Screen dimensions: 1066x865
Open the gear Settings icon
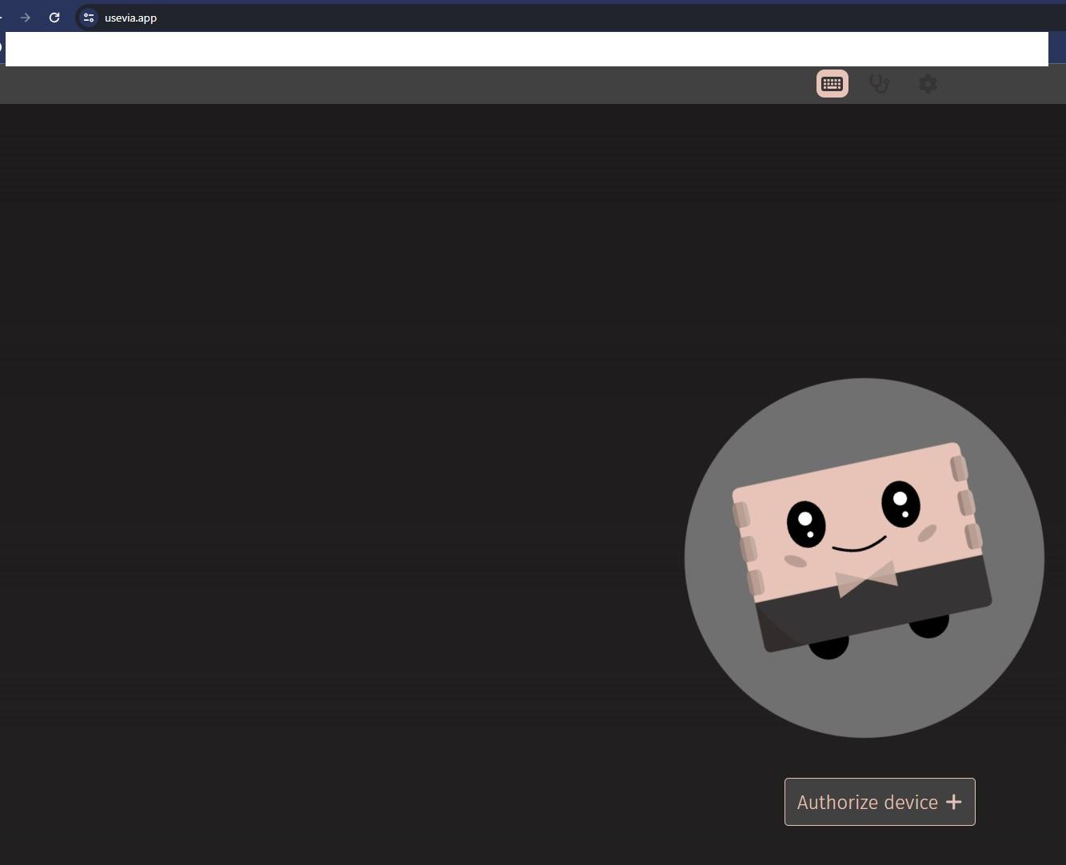pos(928,84)
